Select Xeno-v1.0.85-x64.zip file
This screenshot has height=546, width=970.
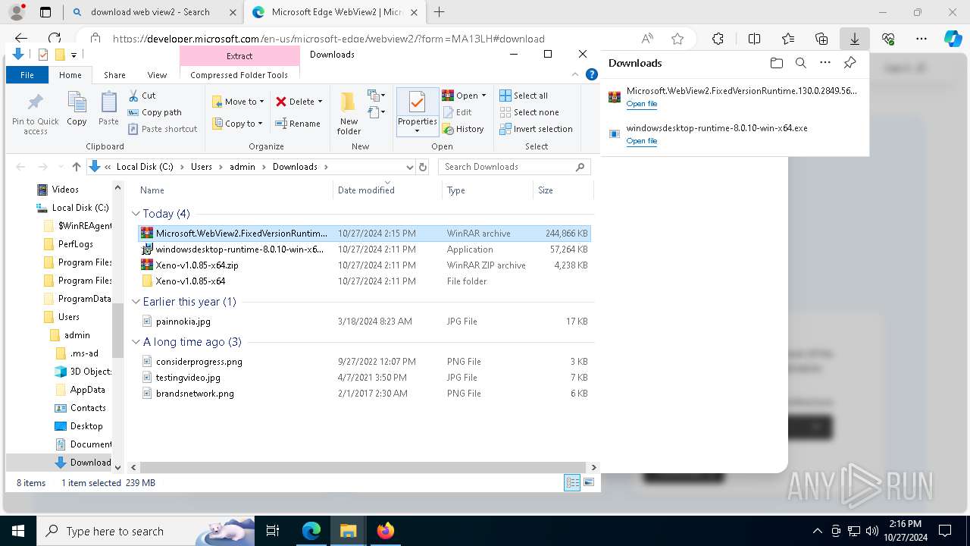click(197, 265)
